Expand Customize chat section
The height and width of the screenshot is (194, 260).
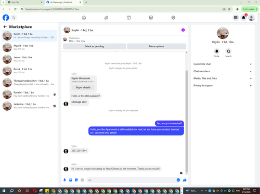[x=223, y=64]
